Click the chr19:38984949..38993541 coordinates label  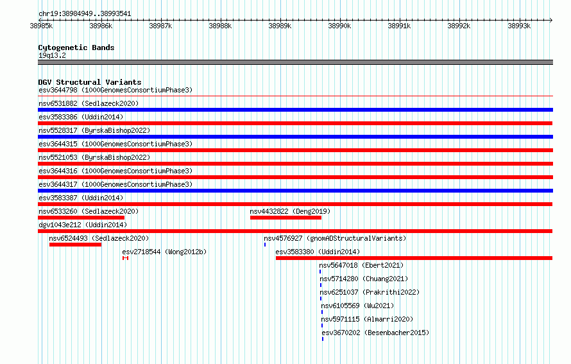[85, 14]
